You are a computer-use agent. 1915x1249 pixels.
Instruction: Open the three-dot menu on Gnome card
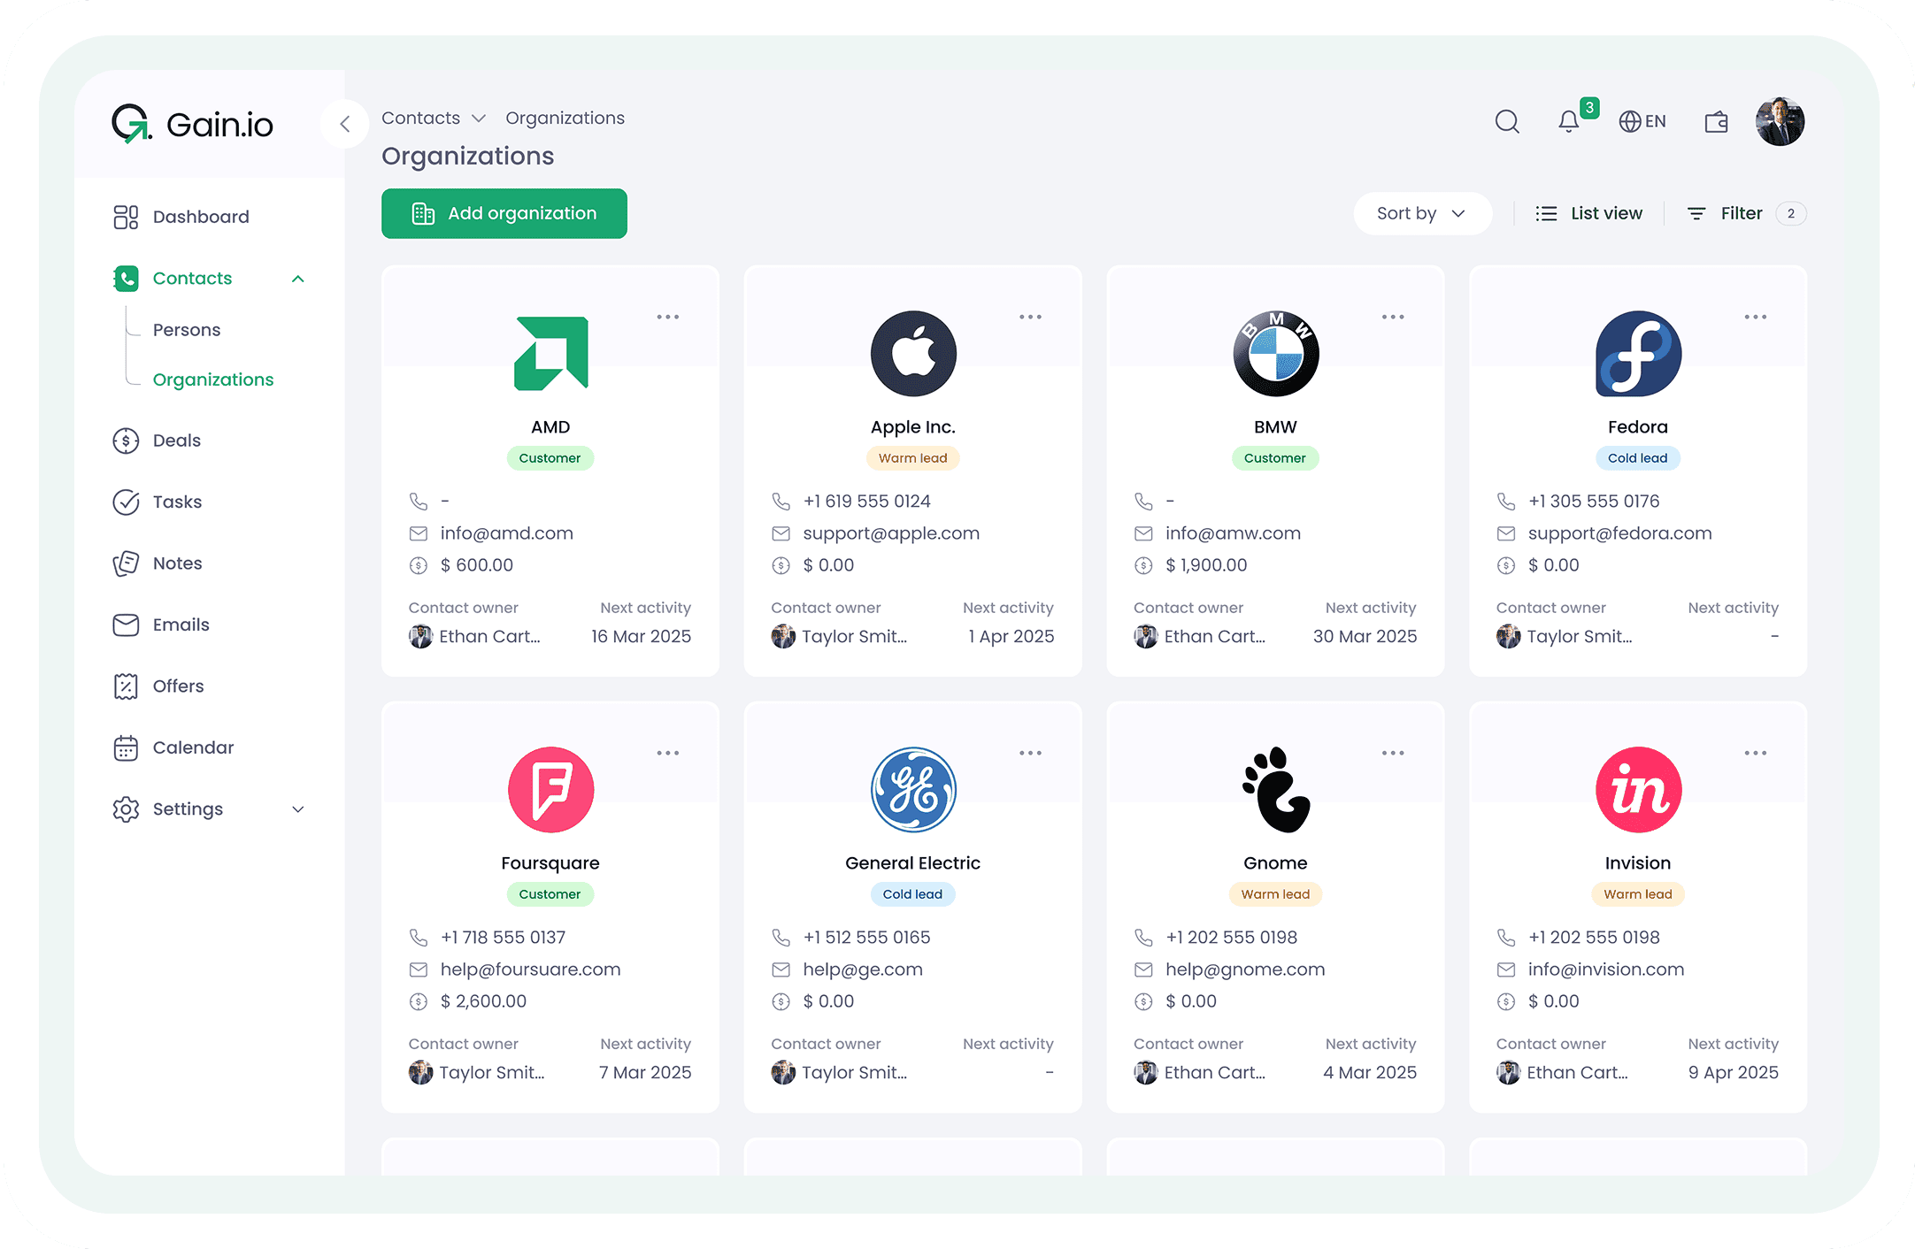(1393, 753)
